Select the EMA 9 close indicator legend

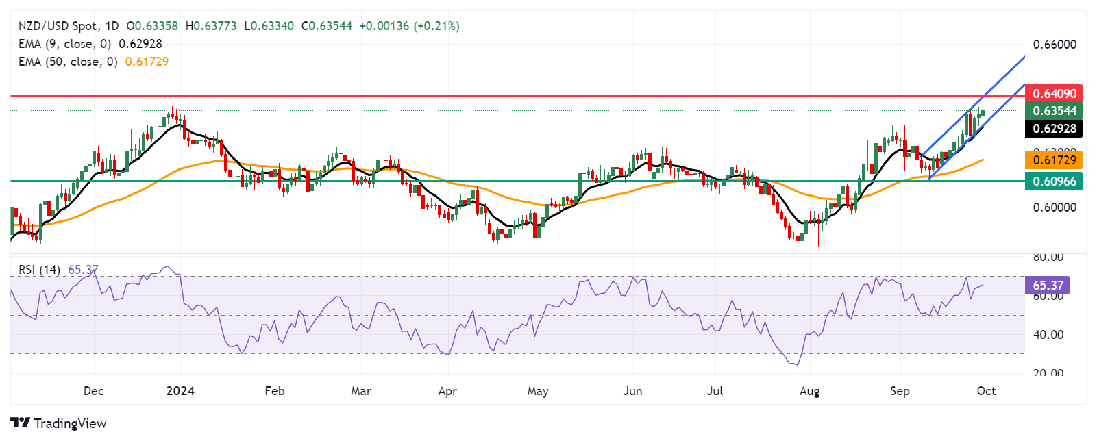(90, 44)
